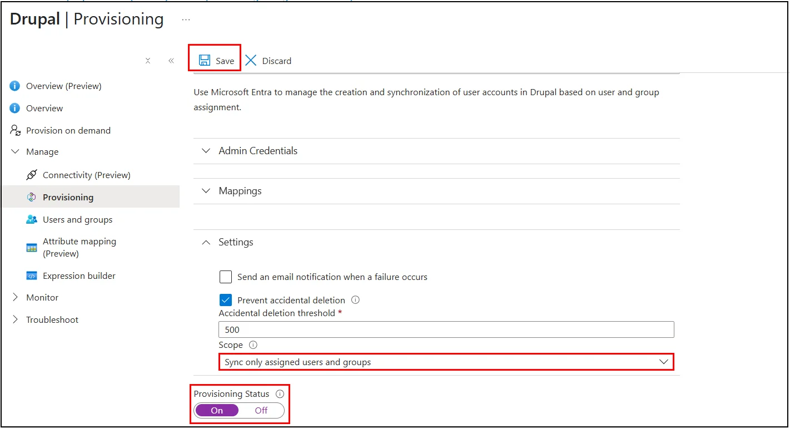790x428 pixels.
Task: Click the Provision on demand person icon
Action: (x=15, y=130)
